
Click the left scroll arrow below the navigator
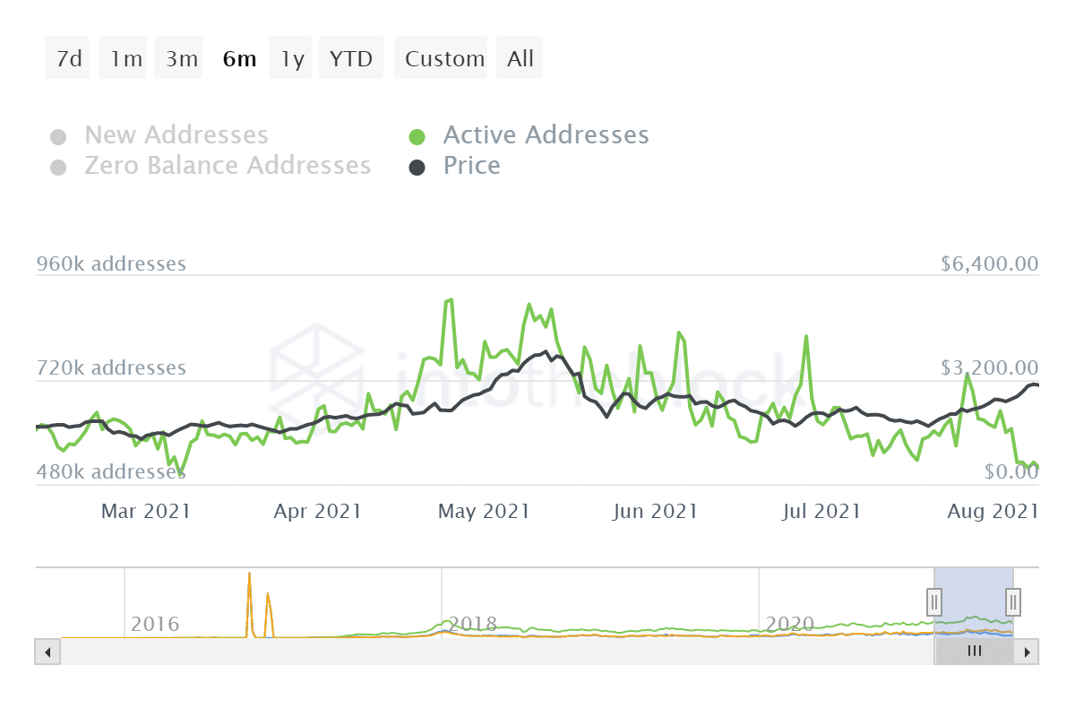[47, 652]
